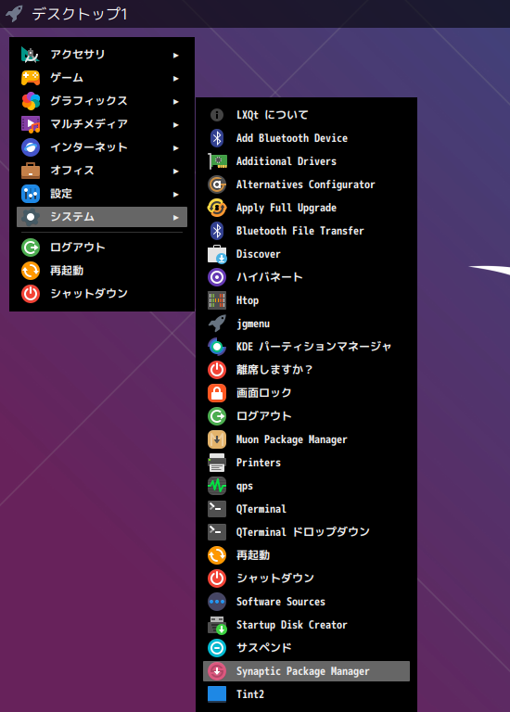Choose ログアウト in the main menu
This screenshot has height=712, width=510.
pyautogui.click(x=102, y=247)
